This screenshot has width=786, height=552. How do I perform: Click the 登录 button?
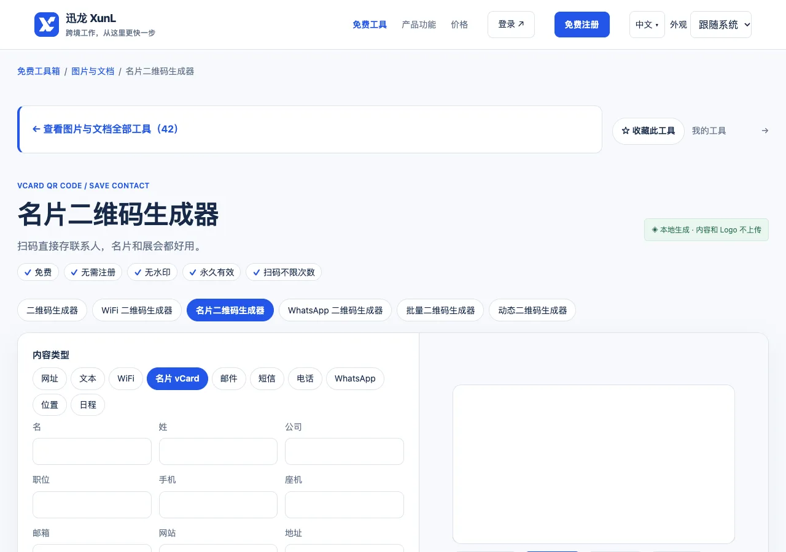(x=511, y=25)
